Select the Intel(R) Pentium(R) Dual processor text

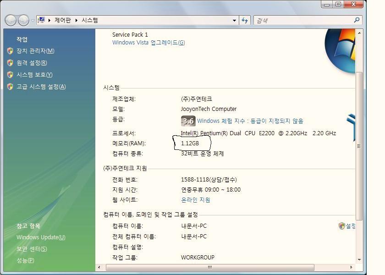(x=258, y=133)
